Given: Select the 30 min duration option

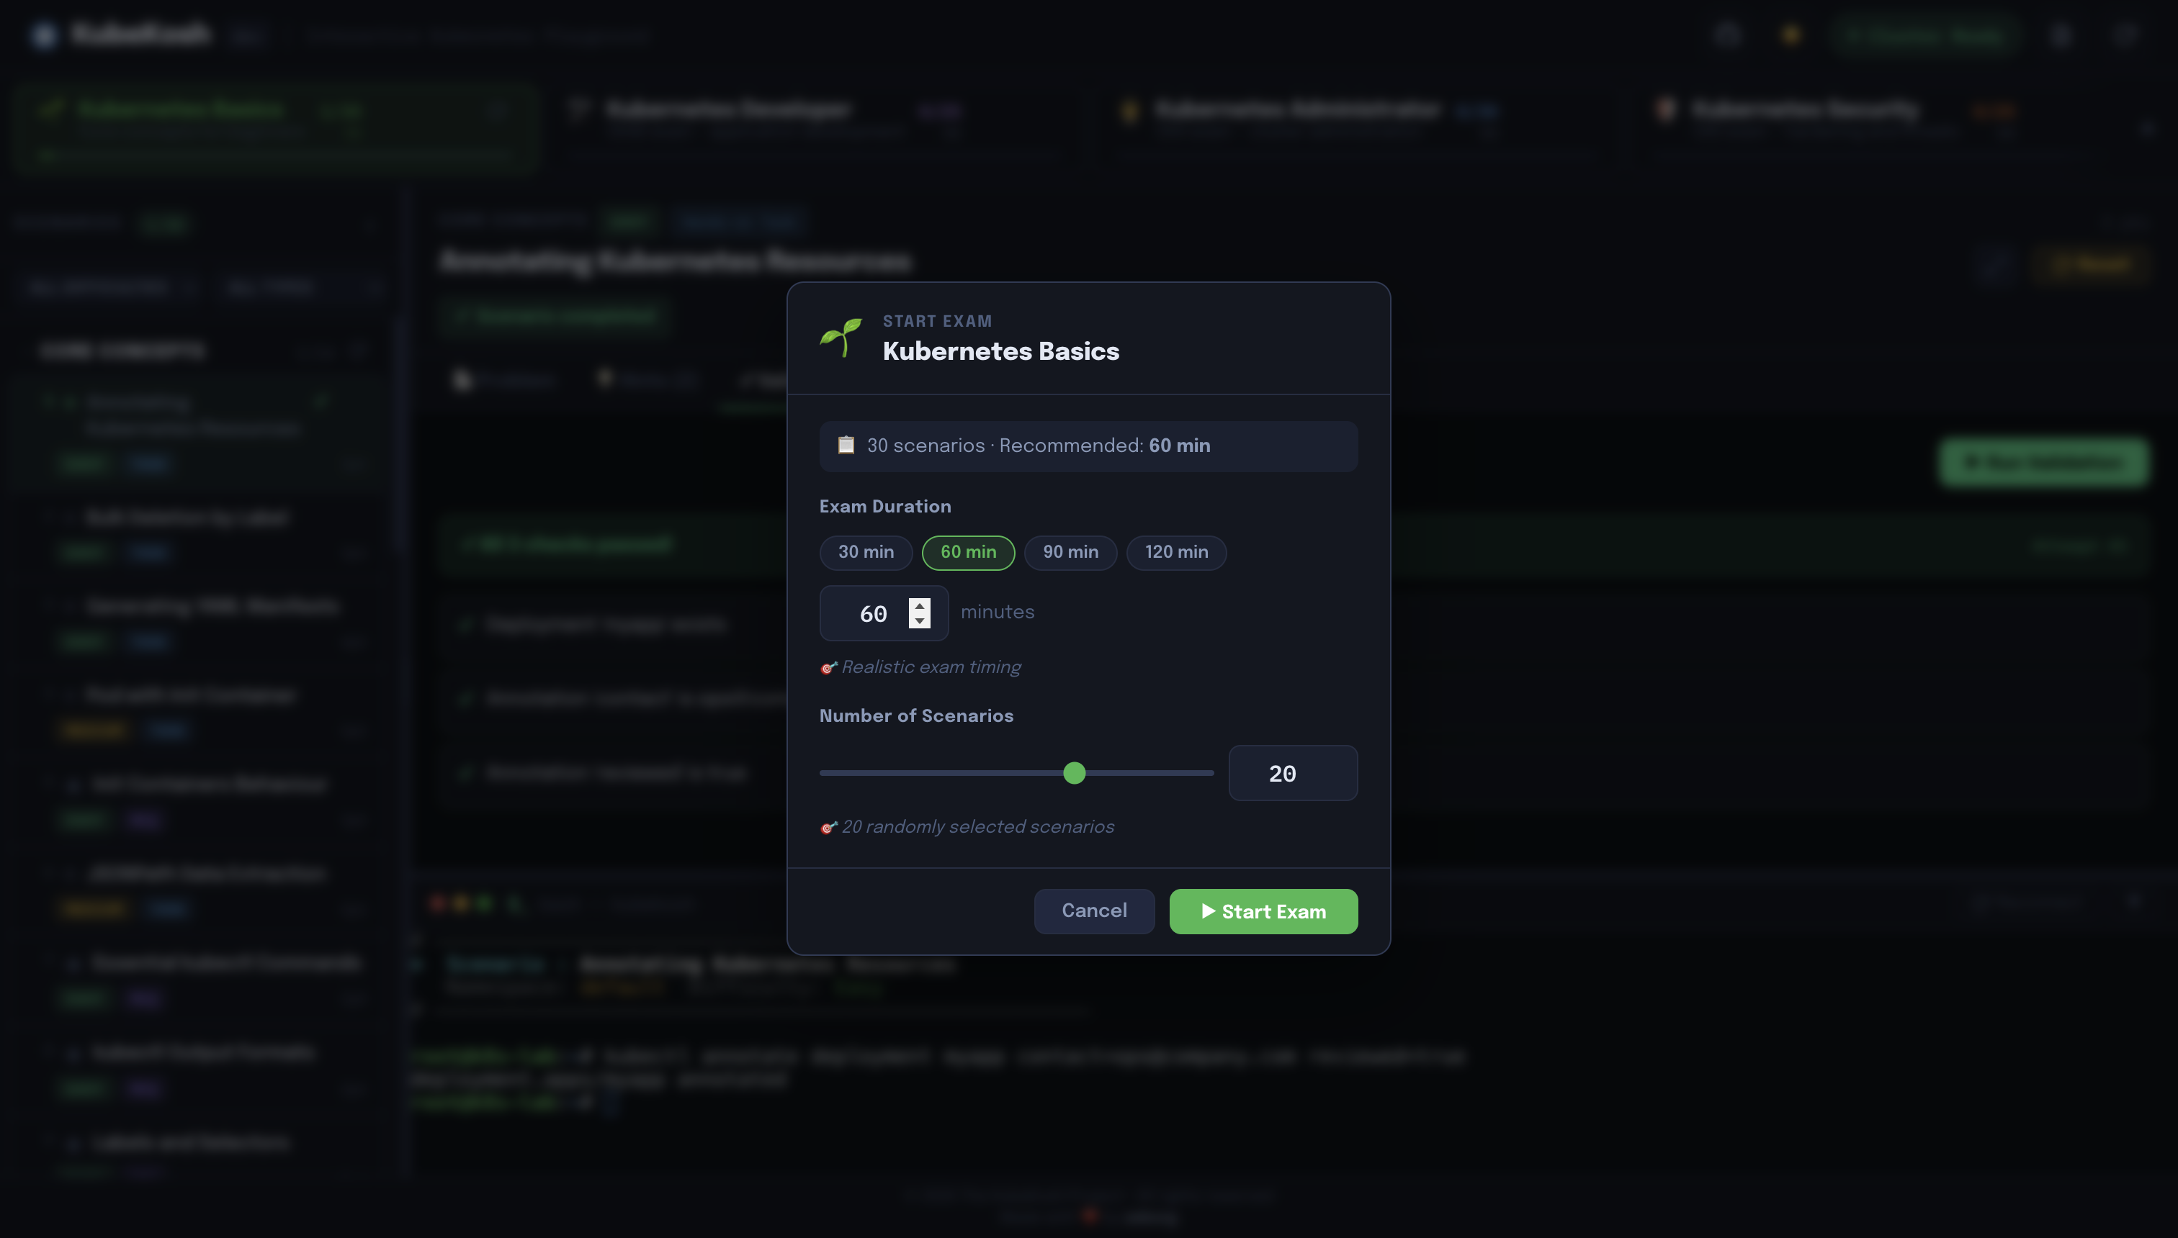Looking at the screenshot, I should tap(865, 553).
